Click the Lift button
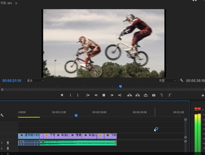Image resolution: width=205 pixels, height=155 pixels. click(x=129, y=95)
